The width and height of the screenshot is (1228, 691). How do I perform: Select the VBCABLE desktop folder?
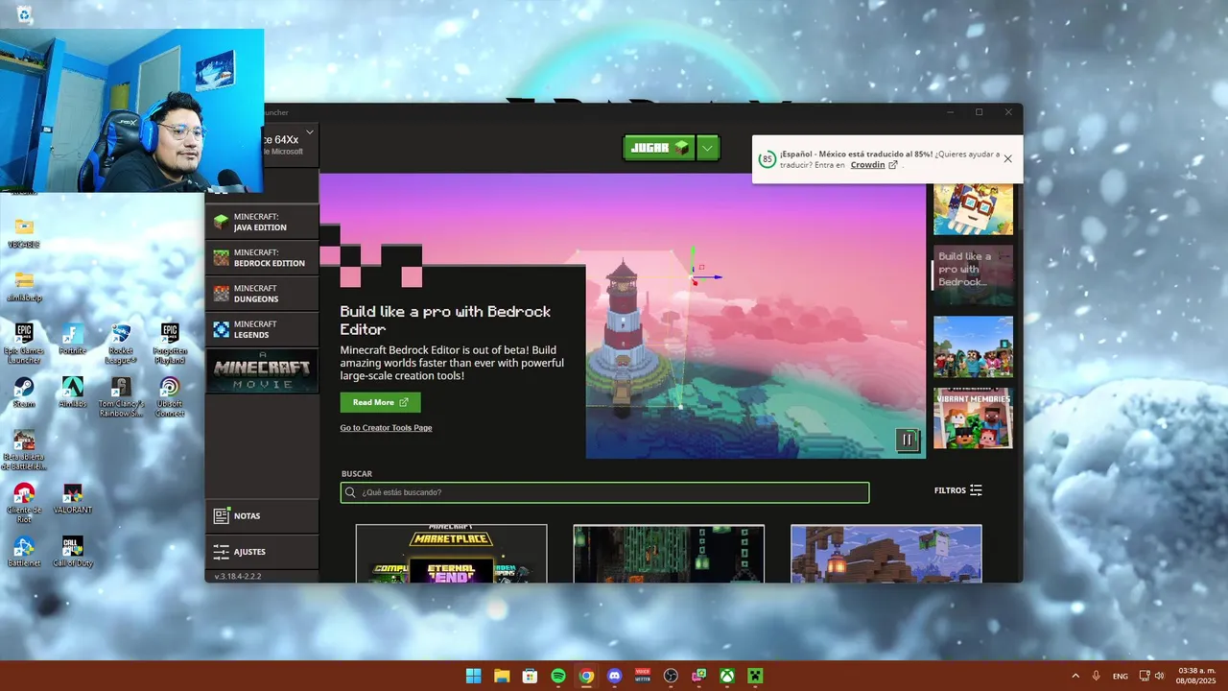coord(24,233)
